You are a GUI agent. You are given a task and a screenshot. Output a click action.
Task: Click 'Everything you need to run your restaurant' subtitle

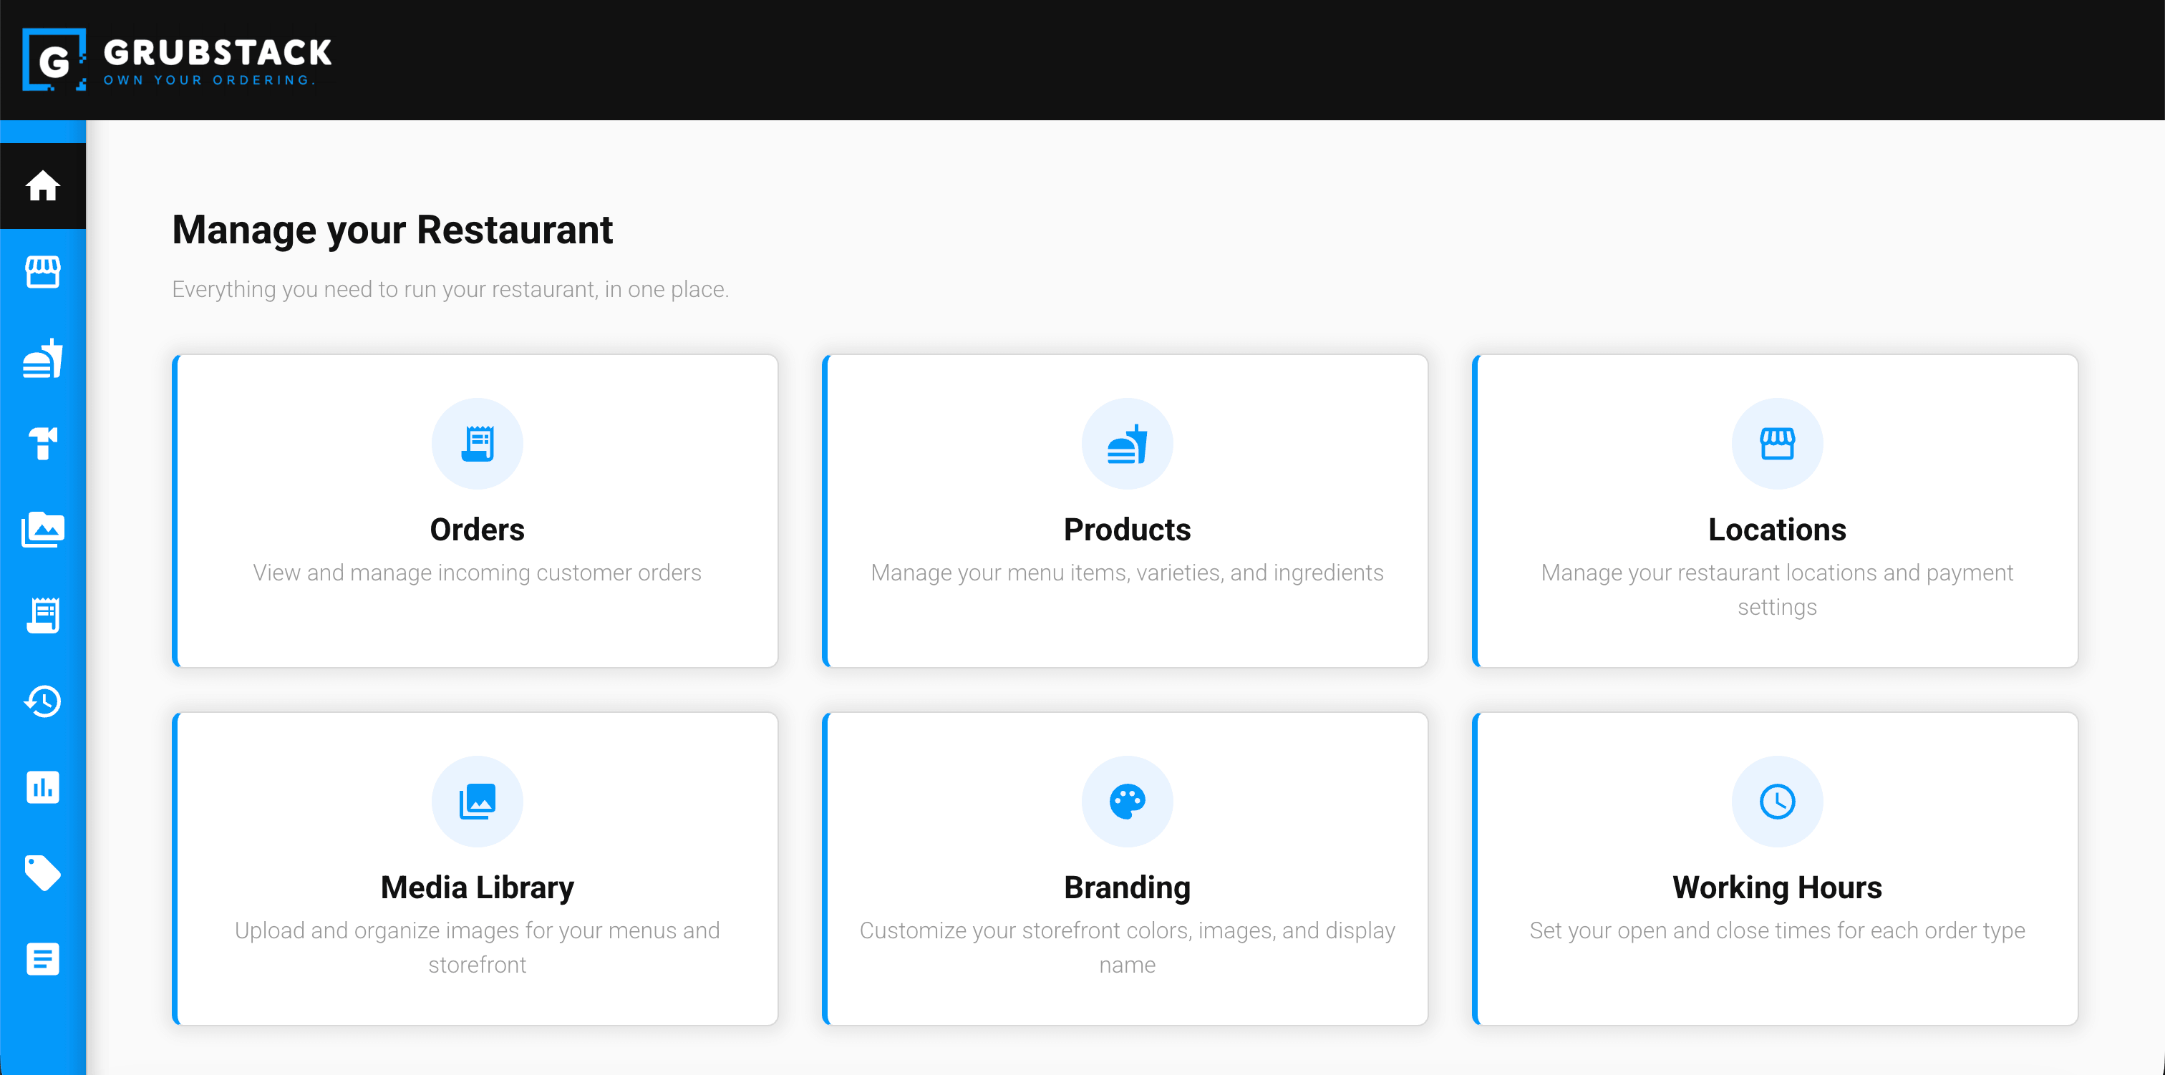(x=450, y=290)
